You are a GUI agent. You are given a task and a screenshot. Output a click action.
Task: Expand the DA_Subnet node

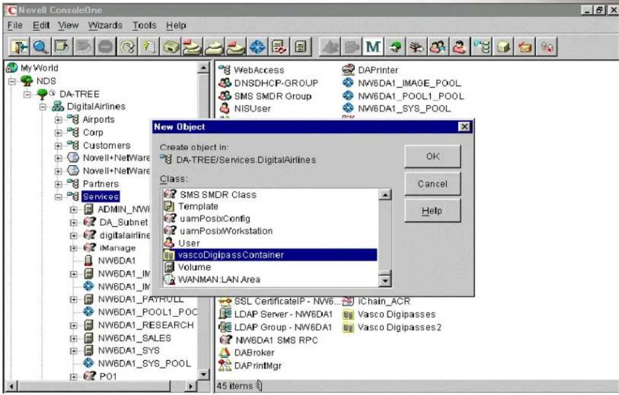pyautogui.click(x=74, y=222)
